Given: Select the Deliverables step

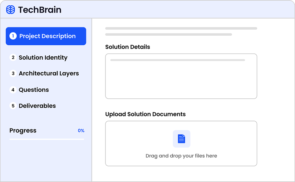Looking at the screenshot, I should (37, 106).
